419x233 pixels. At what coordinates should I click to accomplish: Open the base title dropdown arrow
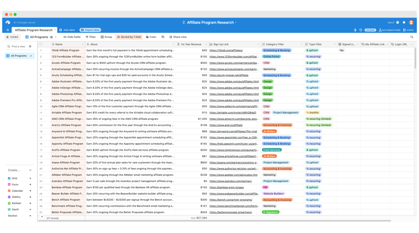coord(236,23)
